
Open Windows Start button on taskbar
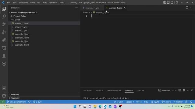tap(75, 106)
